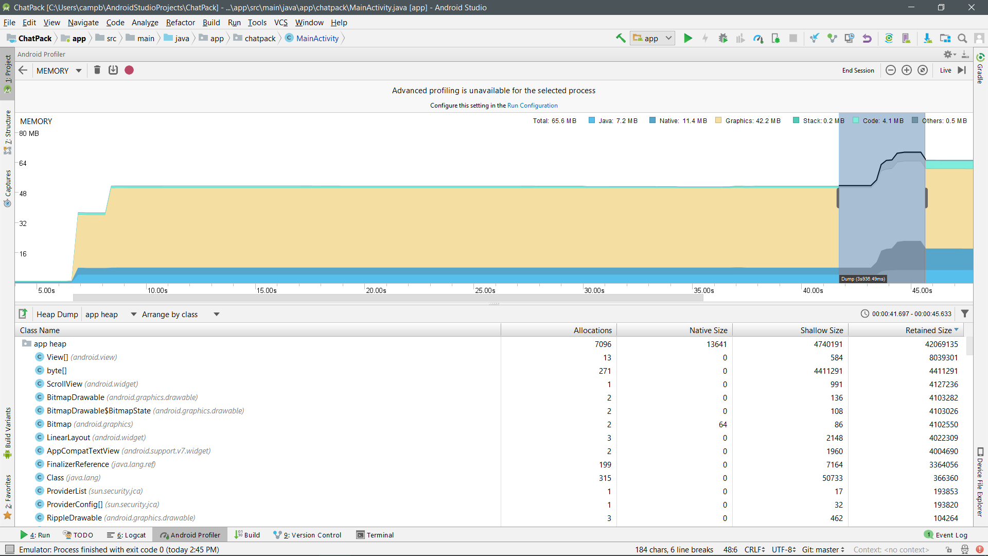This screenshot has height=556, width=988.
Task: Run the app with green play button
Action: [688, 38]
